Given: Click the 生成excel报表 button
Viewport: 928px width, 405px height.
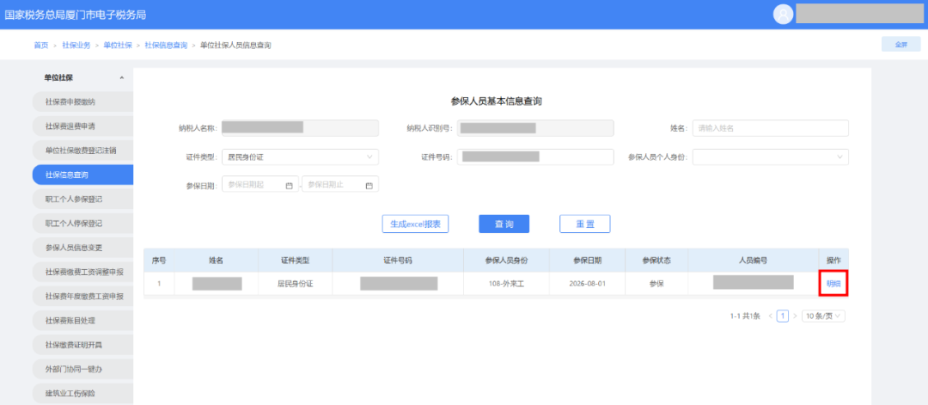Looking at the screenshot, I should [x=415, y=224].
